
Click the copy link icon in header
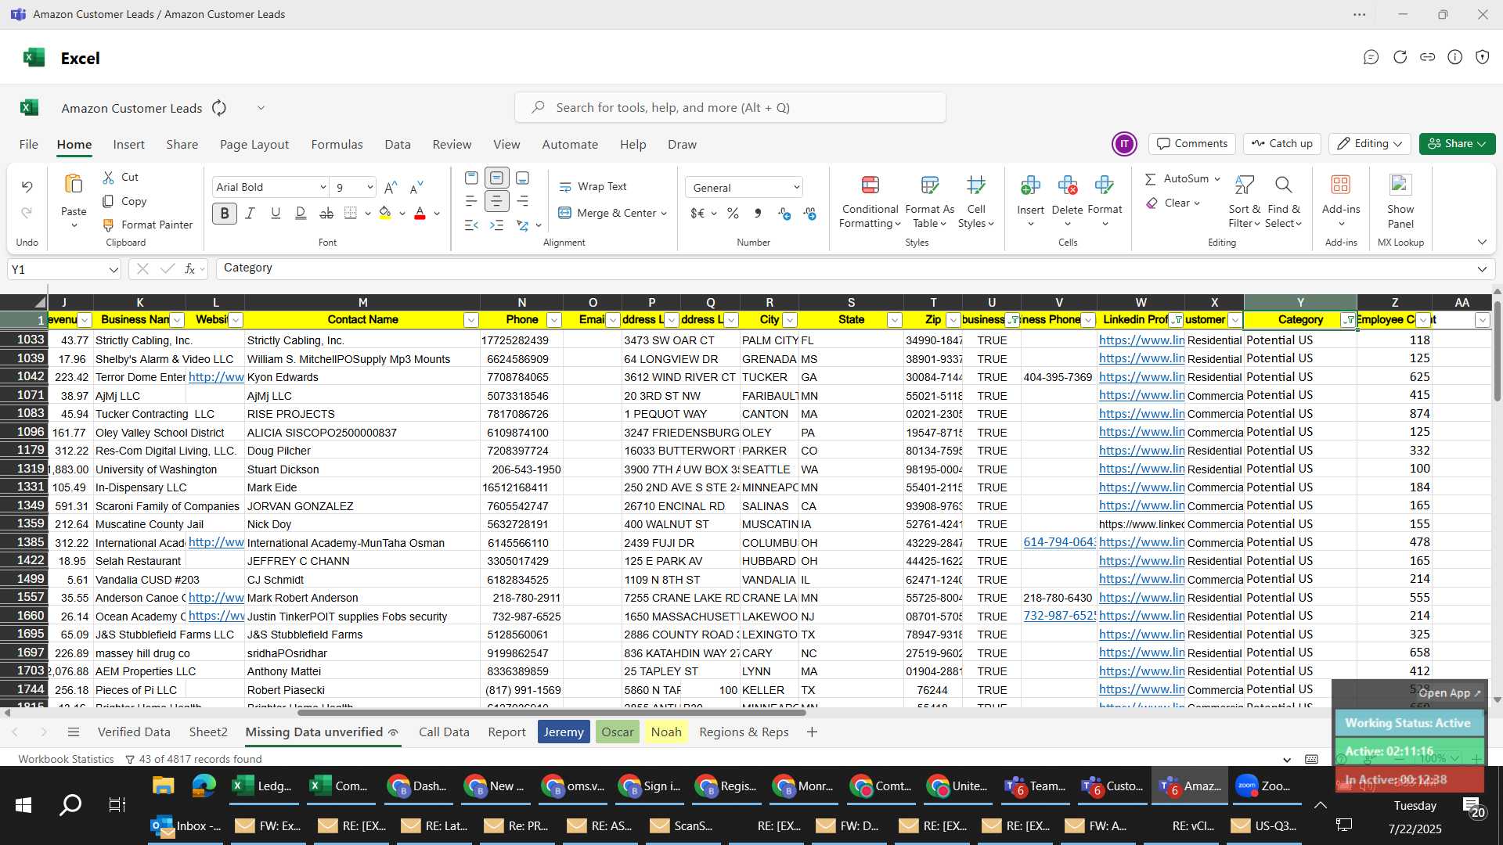[1427, 57]
